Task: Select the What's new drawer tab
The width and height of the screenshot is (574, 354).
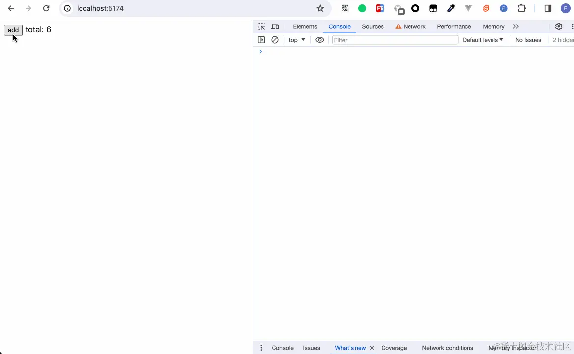Action: pyautogui.click(x=350, y=348)
